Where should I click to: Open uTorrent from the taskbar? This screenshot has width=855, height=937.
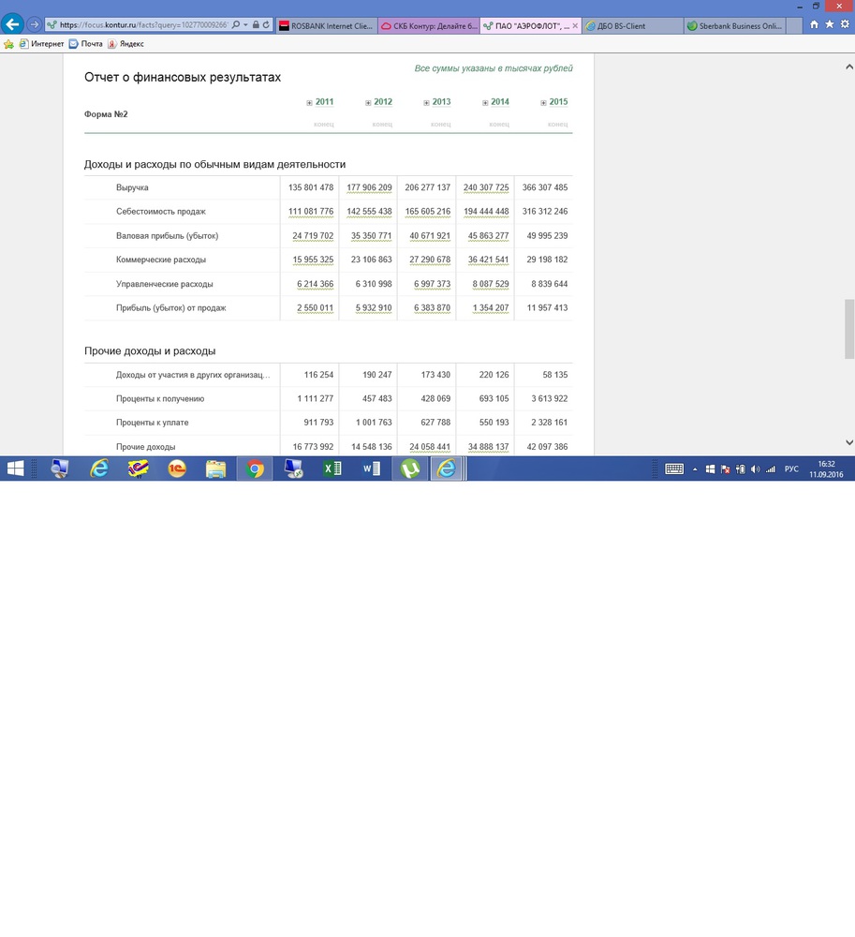click(410, 468)
